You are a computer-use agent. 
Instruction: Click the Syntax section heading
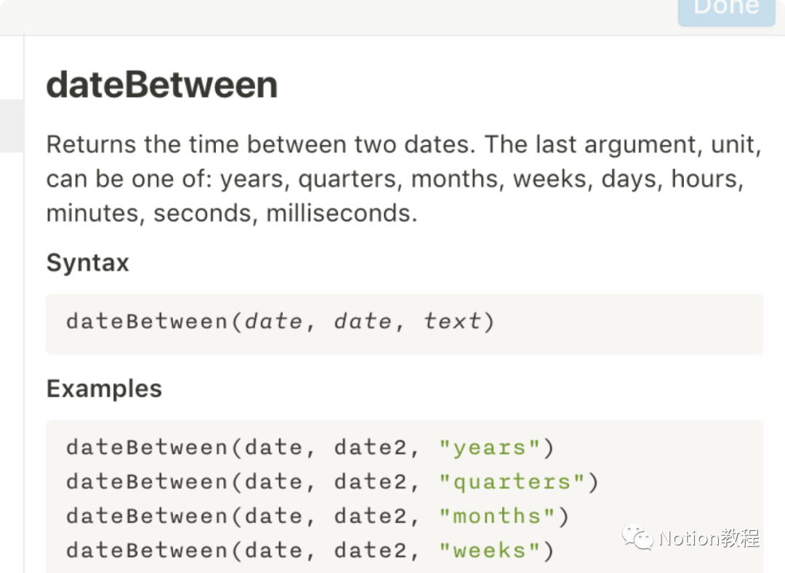click(87, 262)
